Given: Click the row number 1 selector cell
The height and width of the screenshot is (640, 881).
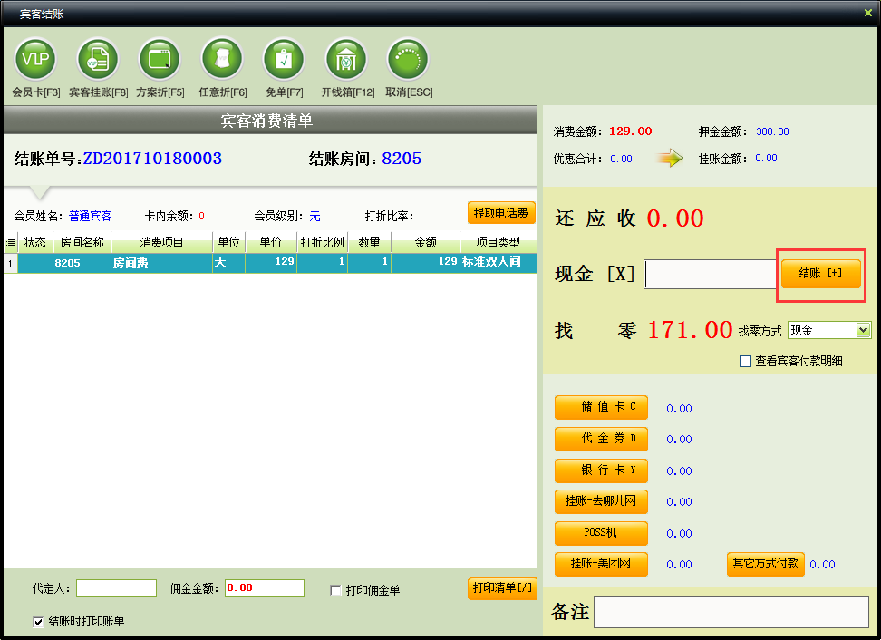Looking at the screenshot, I should pos(11,263).
